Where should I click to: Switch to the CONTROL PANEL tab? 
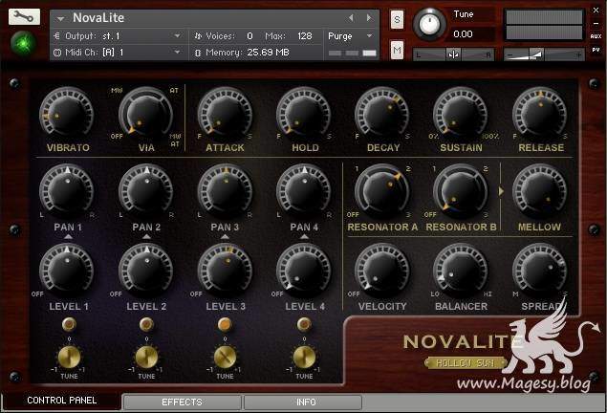(61, 401)
